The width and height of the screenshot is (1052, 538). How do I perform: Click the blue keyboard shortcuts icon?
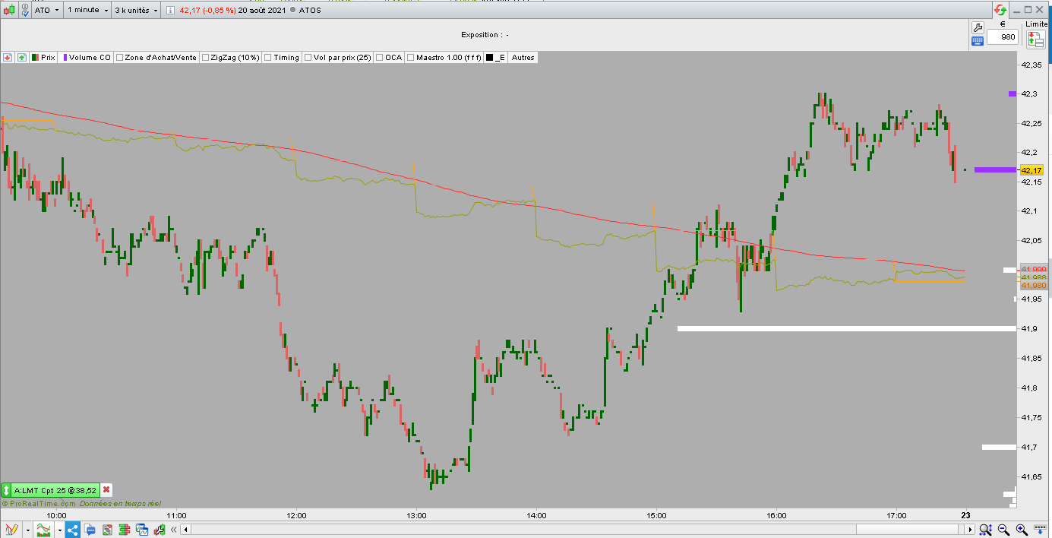[978, 40]
